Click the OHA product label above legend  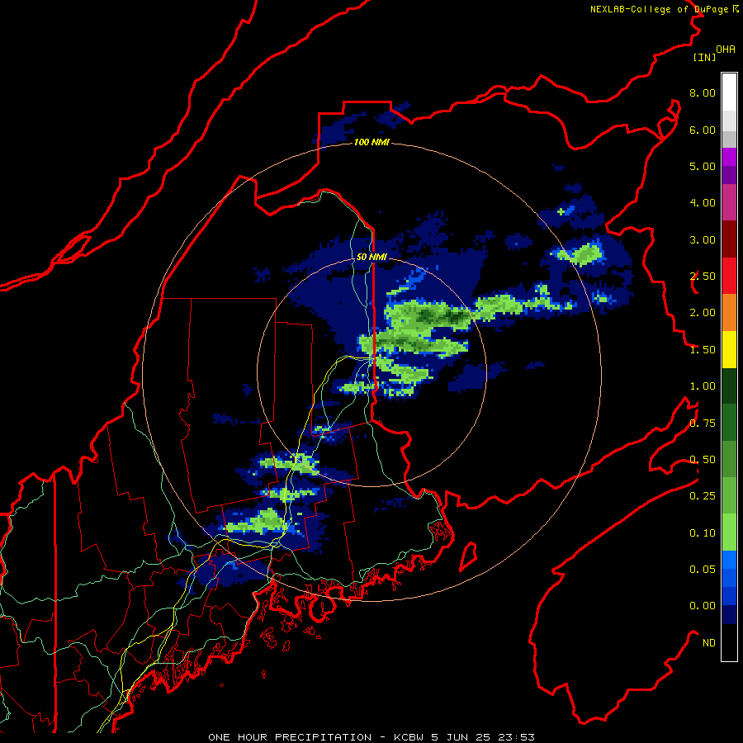726,50
